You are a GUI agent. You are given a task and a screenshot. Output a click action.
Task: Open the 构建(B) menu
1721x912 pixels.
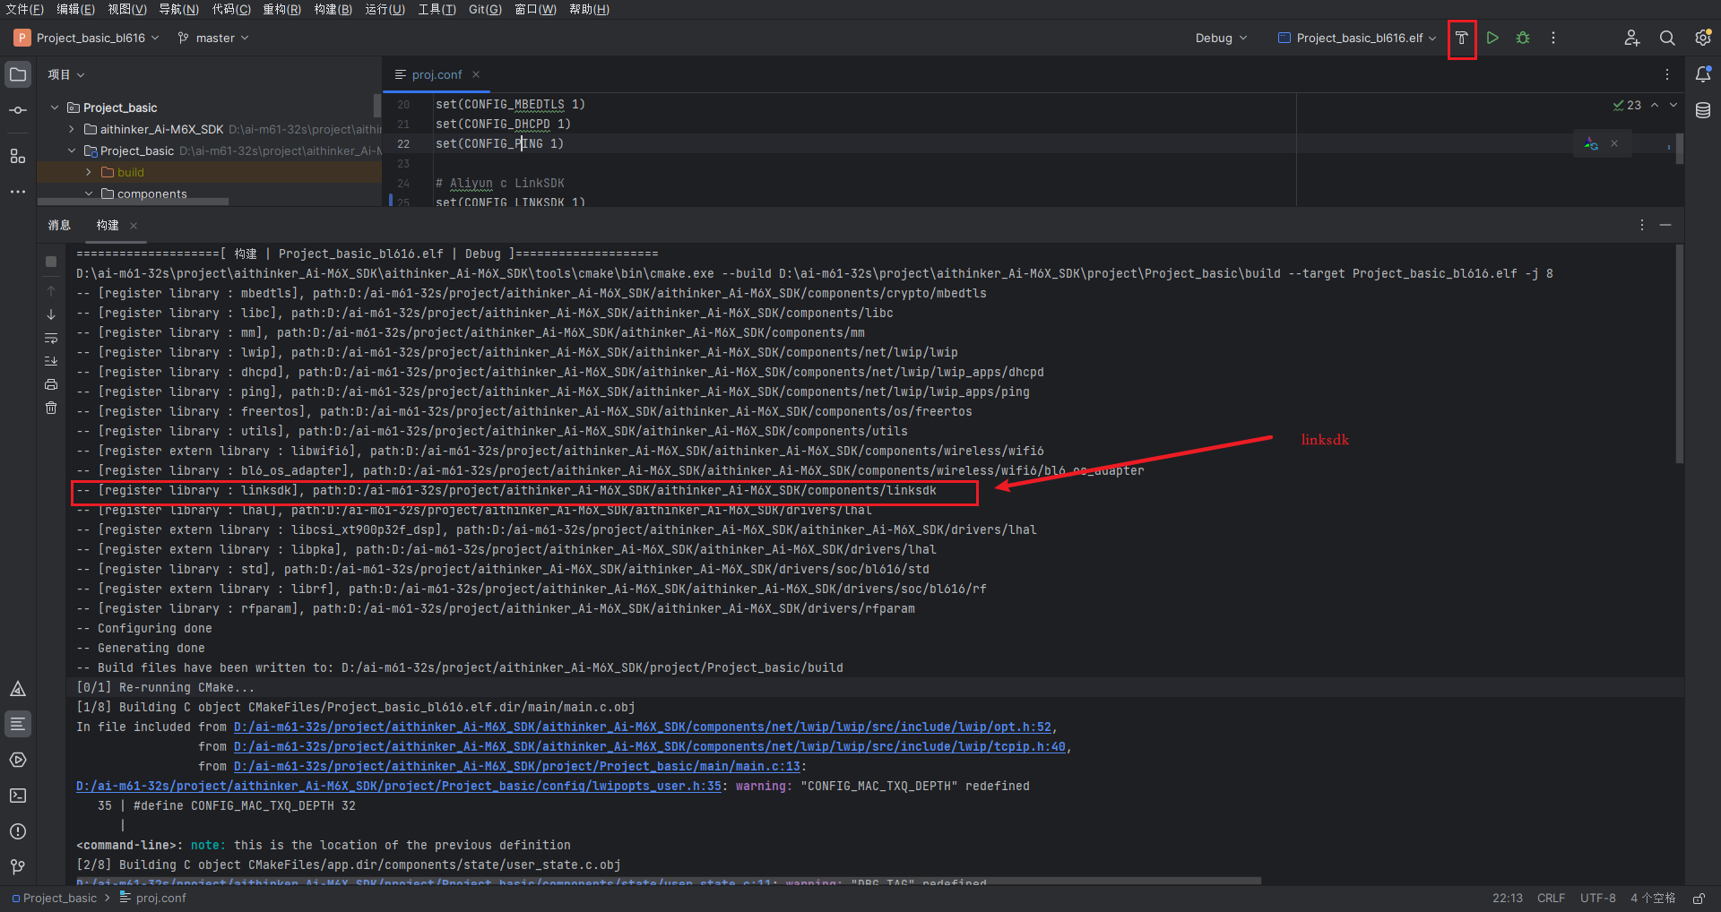click(333, 9)
